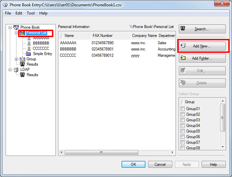Image resolution: width=232 pixels, height=177 pixels.
Task: Click up arrow of Group list scrollbar
Action: (x=223, y=101)
